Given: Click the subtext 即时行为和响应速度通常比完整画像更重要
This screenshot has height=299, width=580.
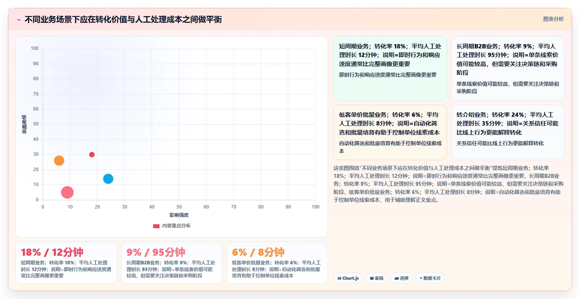Looking at the screenshot, I should click(388, 74).
